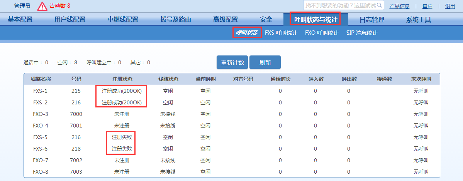Click the 退出 logout link
Viewport: 463px width, 181px height.
click(x=450, y=6)
